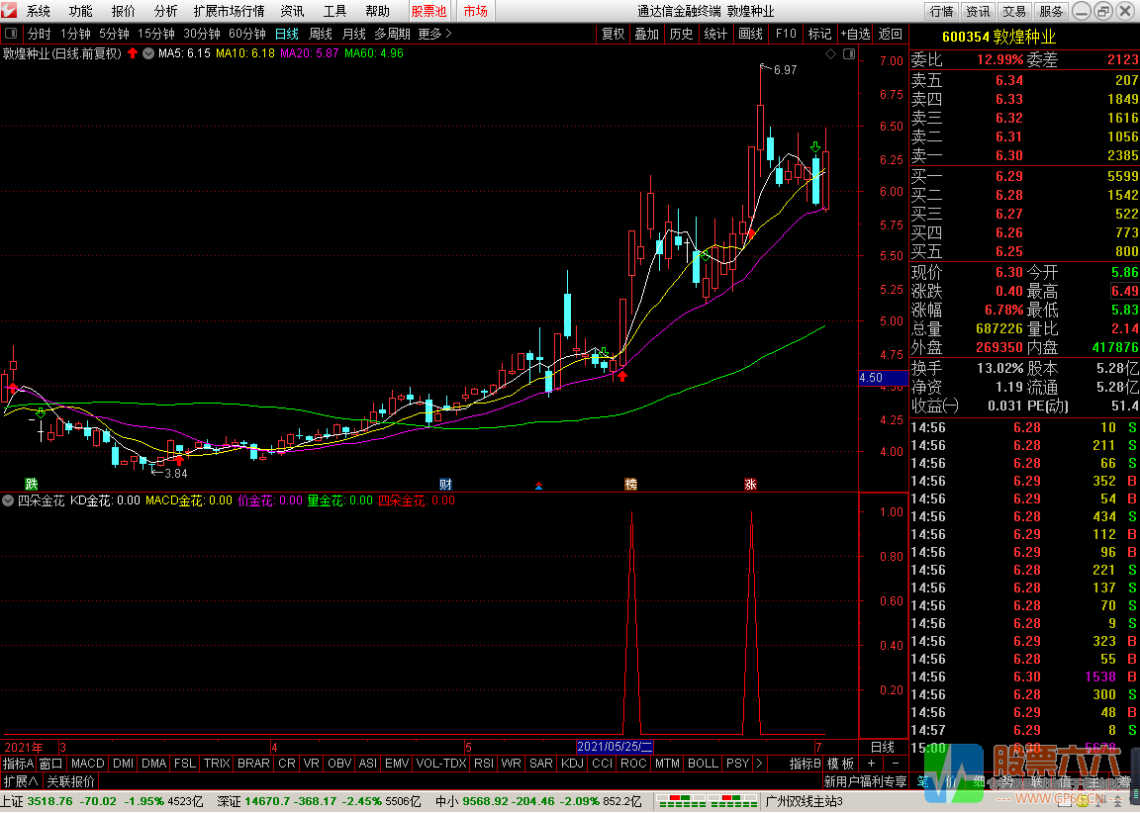The image size is (1140, 813).
Task: Open the 服务 service button
Action: coord(1051,11)
